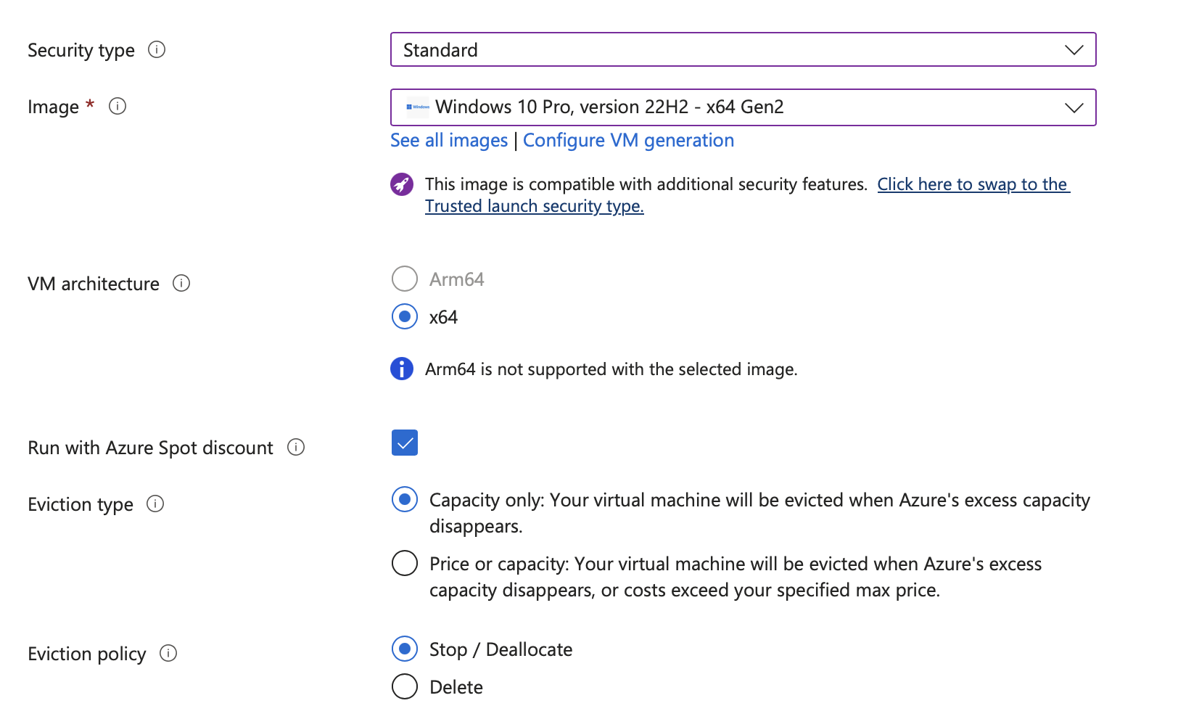Viewport: 1178px width, 727px height.
Task: Click the Azure Spot discount info icon
Action: point(296,447)
